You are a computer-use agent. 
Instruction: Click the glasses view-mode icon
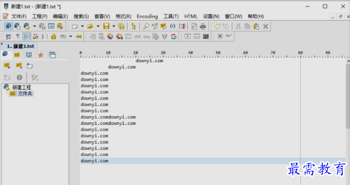click(x=229, y=36)
